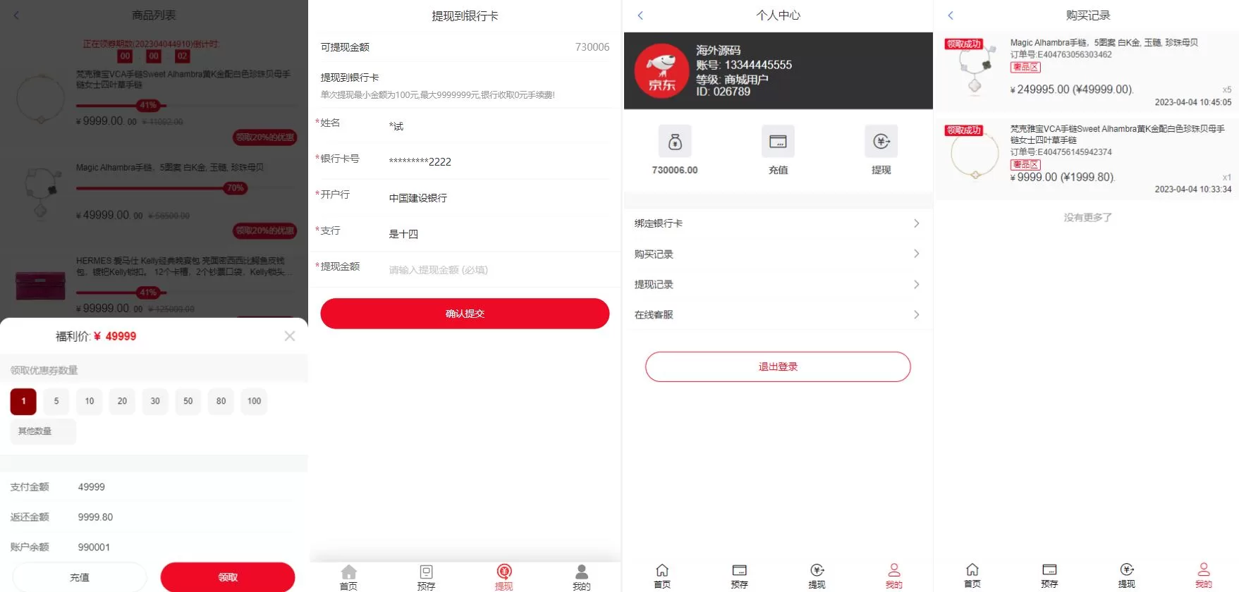Tap 提现 icon on 购买记录 screen
This screenshot has width=1239, height=592.
point(1127,569)
